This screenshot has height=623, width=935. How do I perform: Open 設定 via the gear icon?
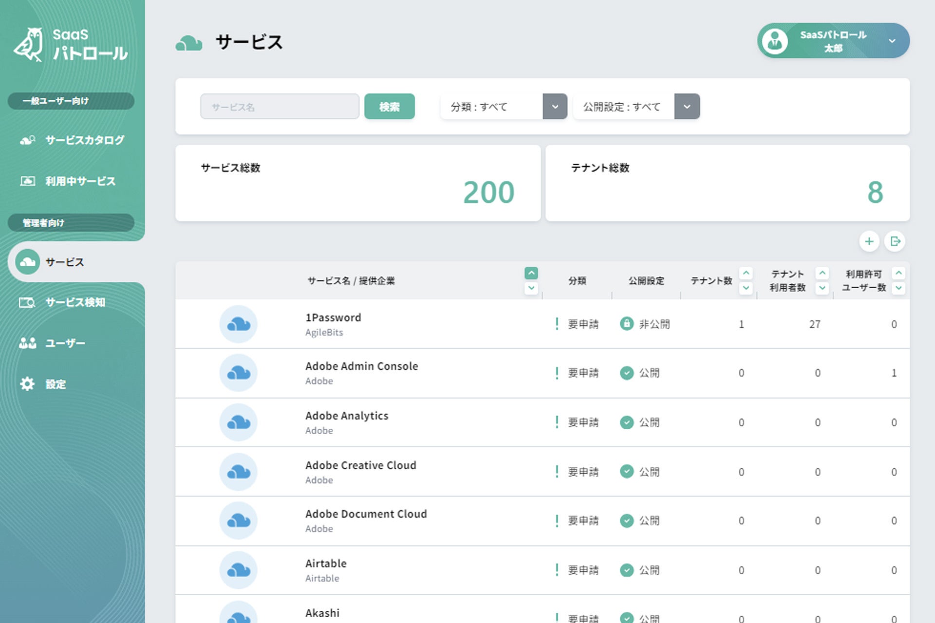[x=27, y=384]
